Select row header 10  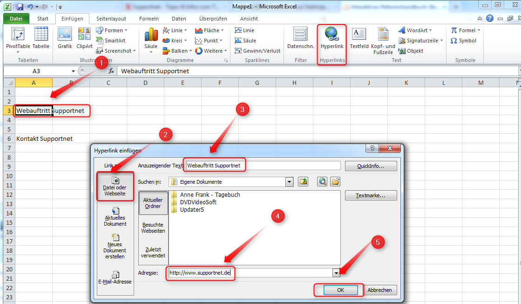coord(9,176)
